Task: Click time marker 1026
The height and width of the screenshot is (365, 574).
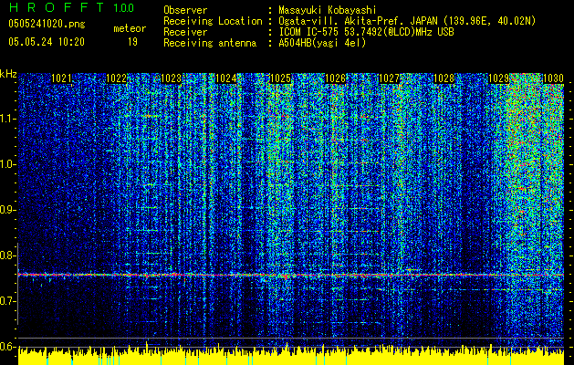Action: point(335,78)
